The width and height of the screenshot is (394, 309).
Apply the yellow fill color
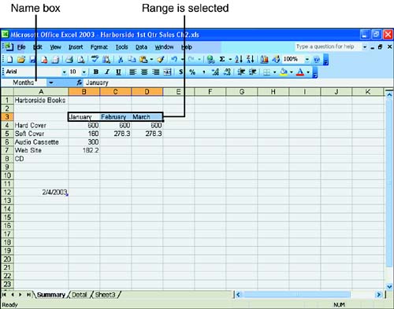[x=284, y=72]
